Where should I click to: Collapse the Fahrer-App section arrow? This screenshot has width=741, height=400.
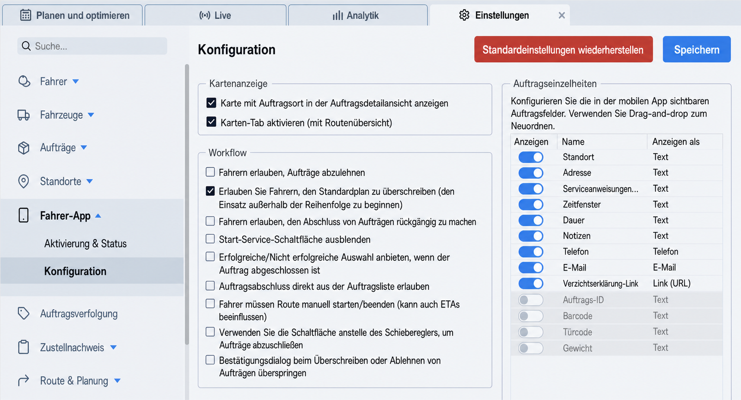coord(98,216)
